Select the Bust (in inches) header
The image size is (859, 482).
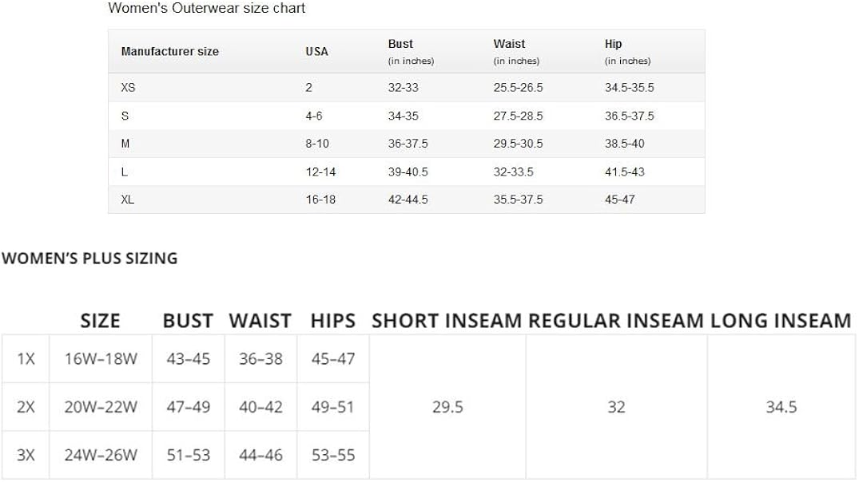click(411, 51)
